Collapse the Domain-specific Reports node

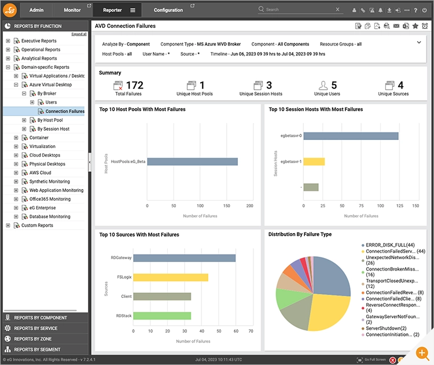pos(8,67)
